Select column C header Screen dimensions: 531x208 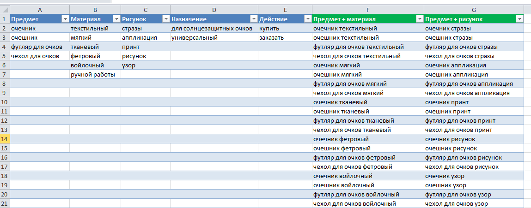[146, 10]
